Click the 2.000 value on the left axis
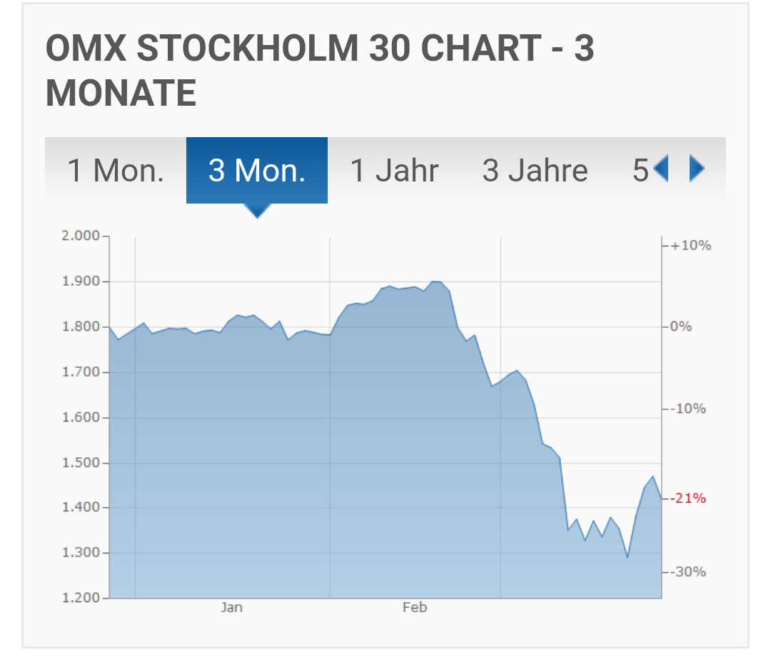 point(81,236)
